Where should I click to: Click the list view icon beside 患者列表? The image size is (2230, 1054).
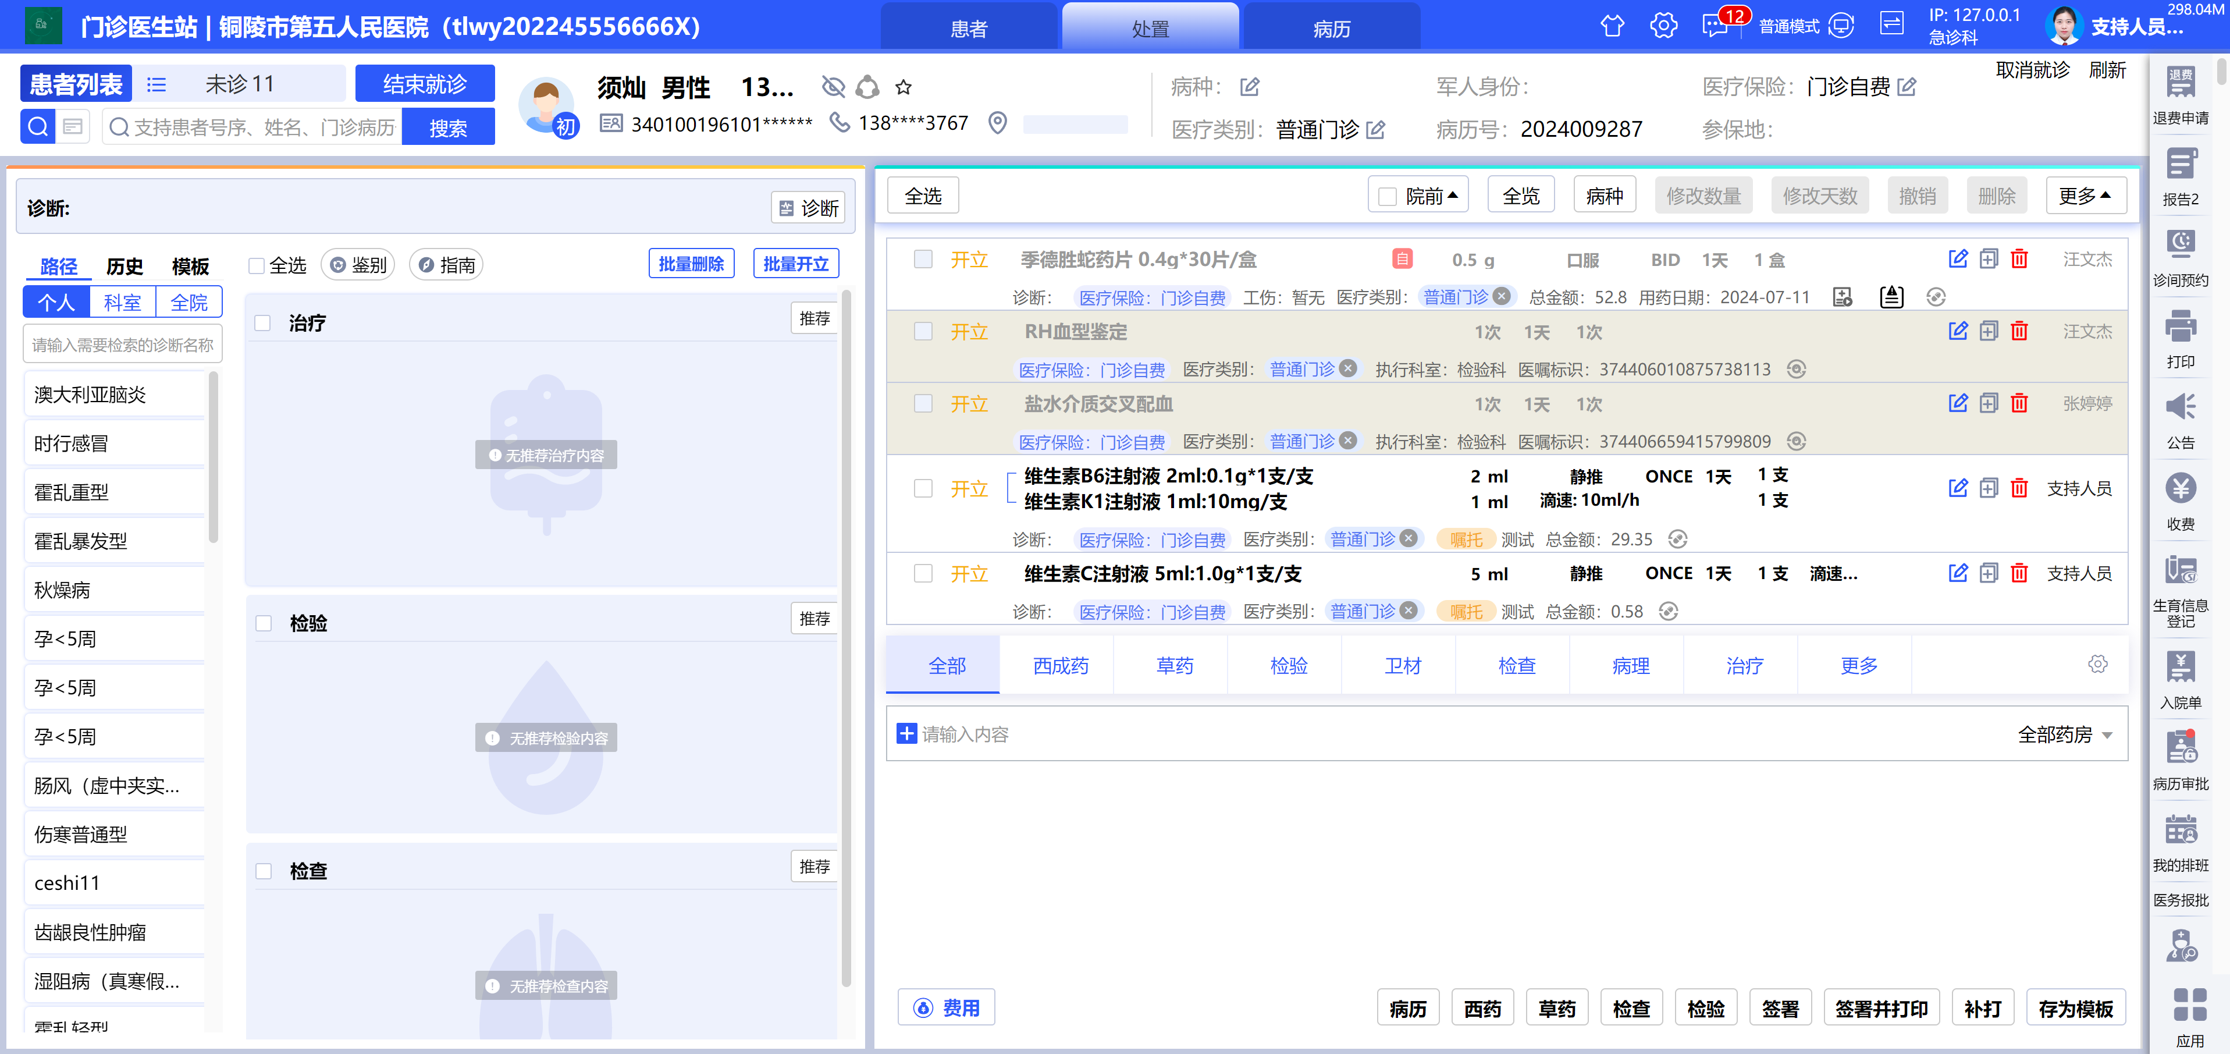[157, 84]
